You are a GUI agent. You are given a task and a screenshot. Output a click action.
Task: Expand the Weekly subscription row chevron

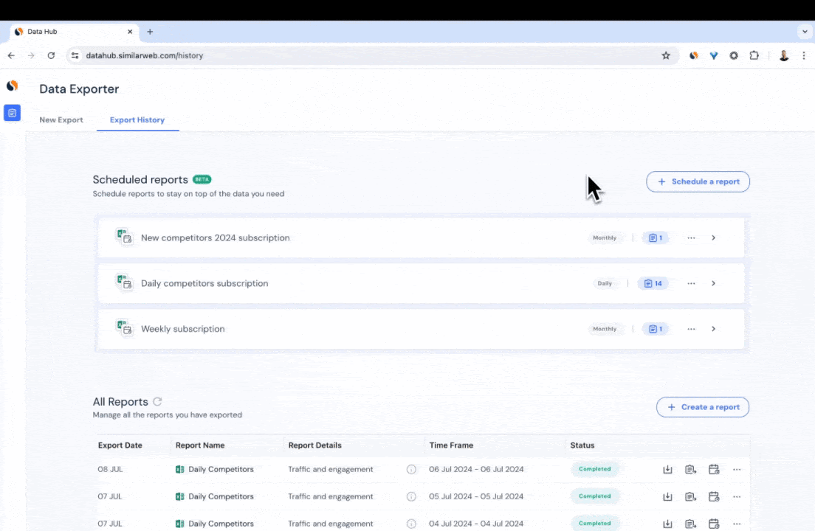point(713,329)
